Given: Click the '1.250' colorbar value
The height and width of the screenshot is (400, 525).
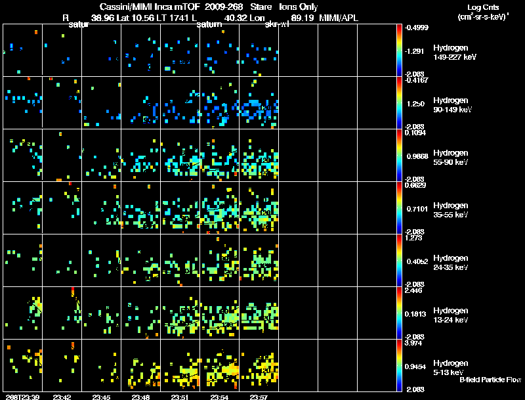Looking at the screenshot, I should coord(415,104).
